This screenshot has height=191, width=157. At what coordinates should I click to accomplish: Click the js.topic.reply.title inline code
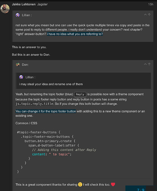[x=34, y=104]
